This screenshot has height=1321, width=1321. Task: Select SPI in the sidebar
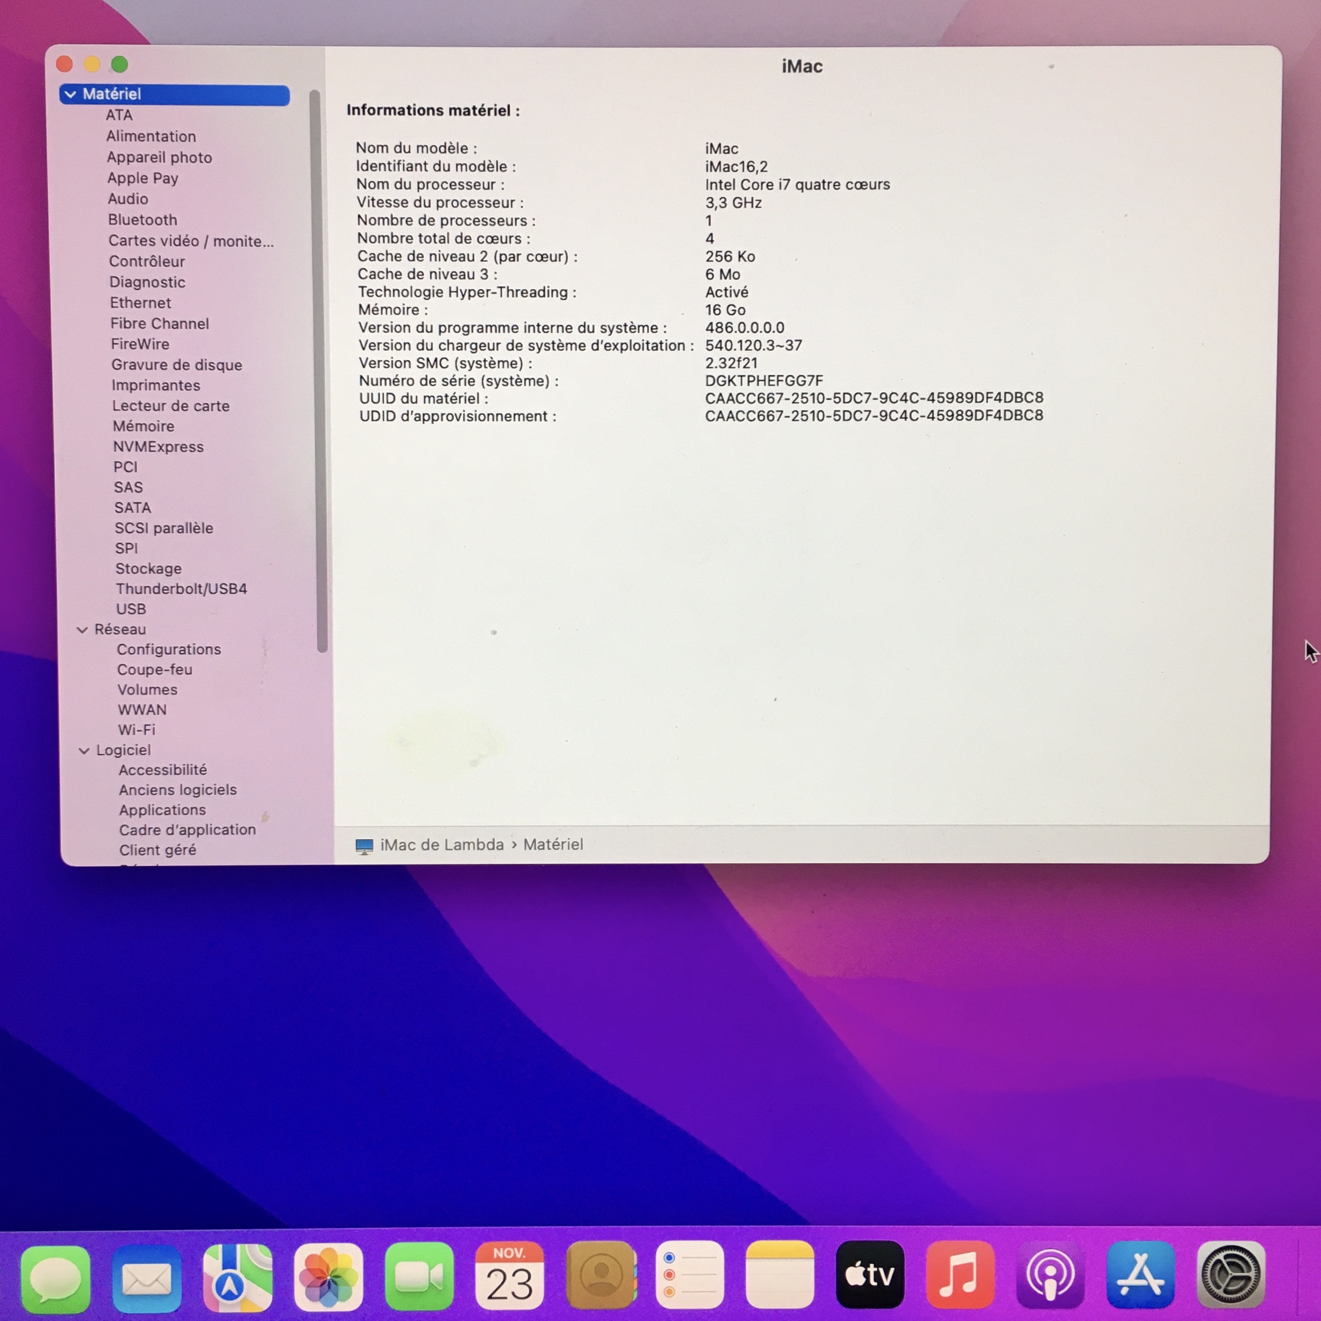click(x=126, y=549)
